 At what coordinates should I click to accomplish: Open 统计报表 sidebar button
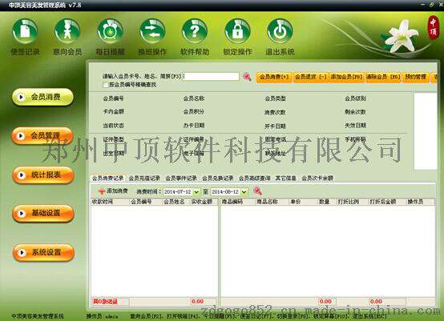point(43,175)
